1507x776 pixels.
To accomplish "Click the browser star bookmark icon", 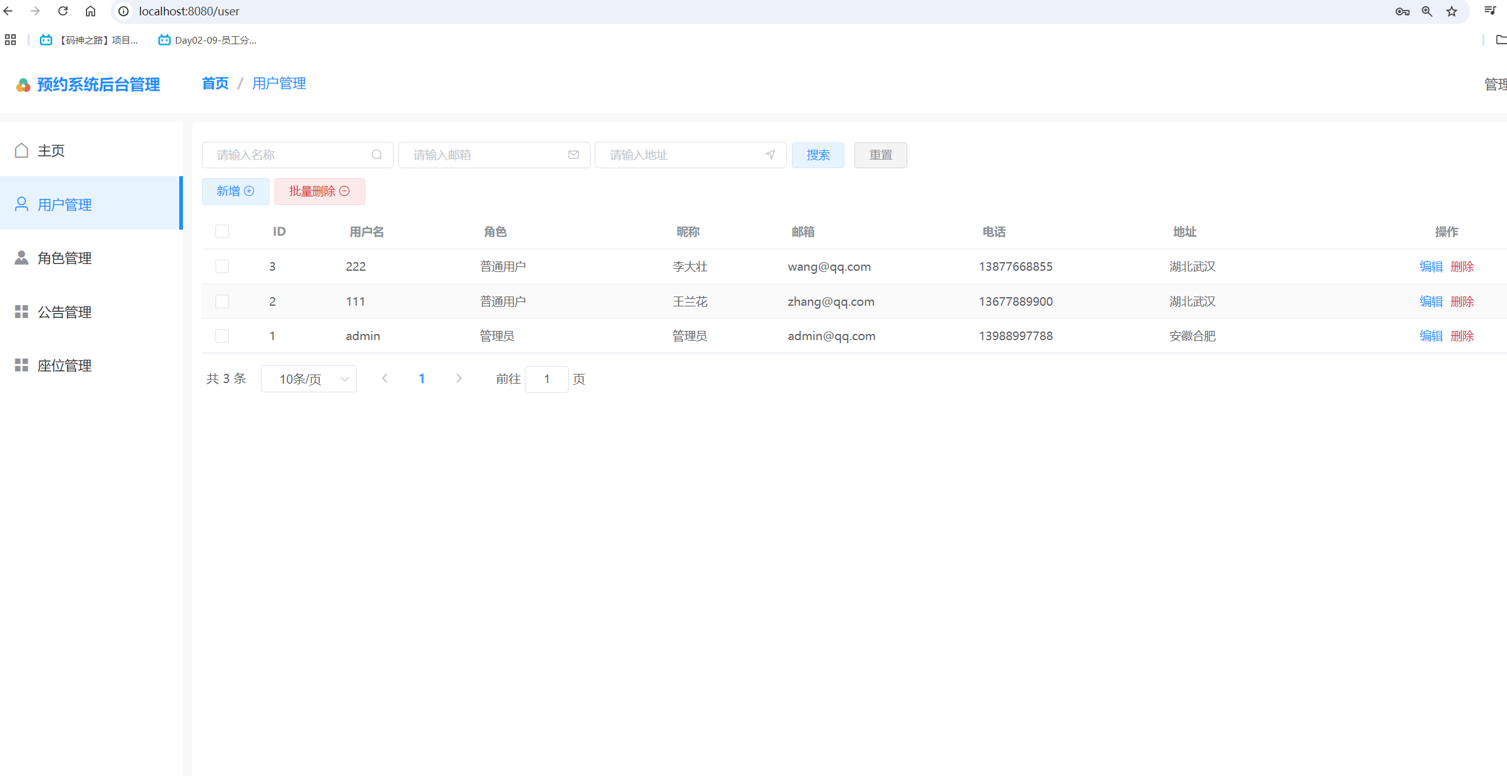I will coord(1452,11).
